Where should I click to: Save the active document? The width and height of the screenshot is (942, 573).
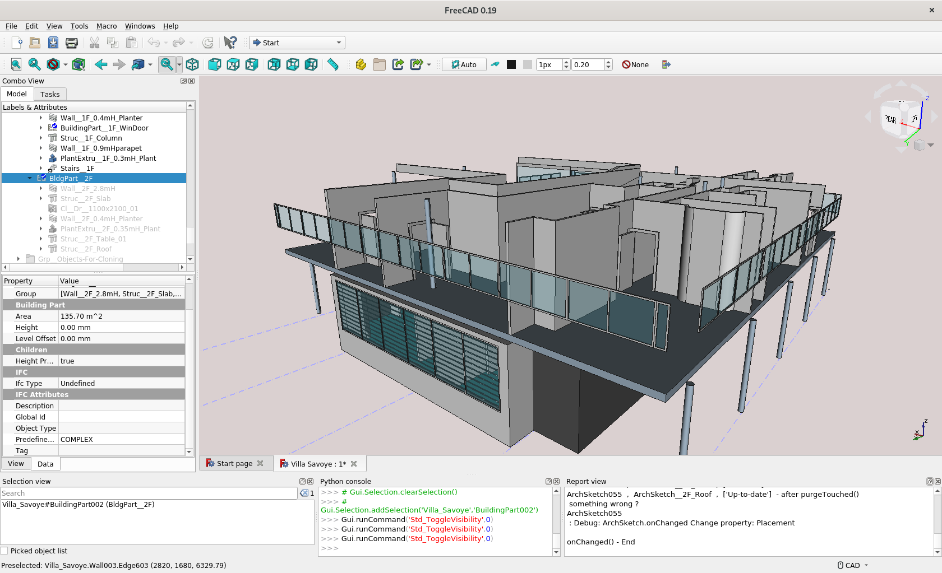(x=53, y=43)
